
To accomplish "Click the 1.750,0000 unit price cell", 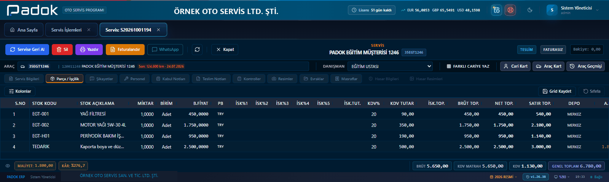I will click(x=196, y=125).
